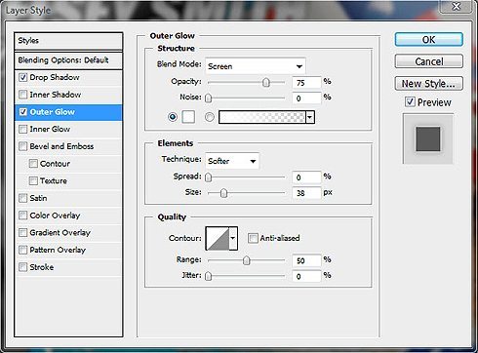478x353 pixels.
Task: Check the Bevel and Emboss checkbox
Action: coord(22,146)
